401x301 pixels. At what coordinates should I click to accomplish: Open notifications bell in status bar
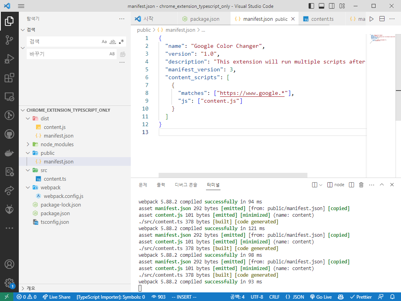(392, 297)
